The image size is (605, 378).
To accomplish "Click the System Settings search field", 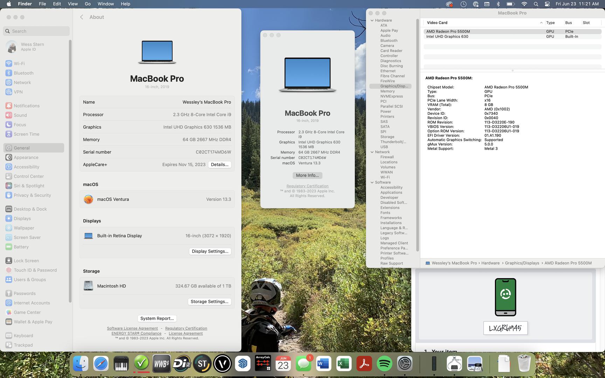I will [x=36, y=31].
